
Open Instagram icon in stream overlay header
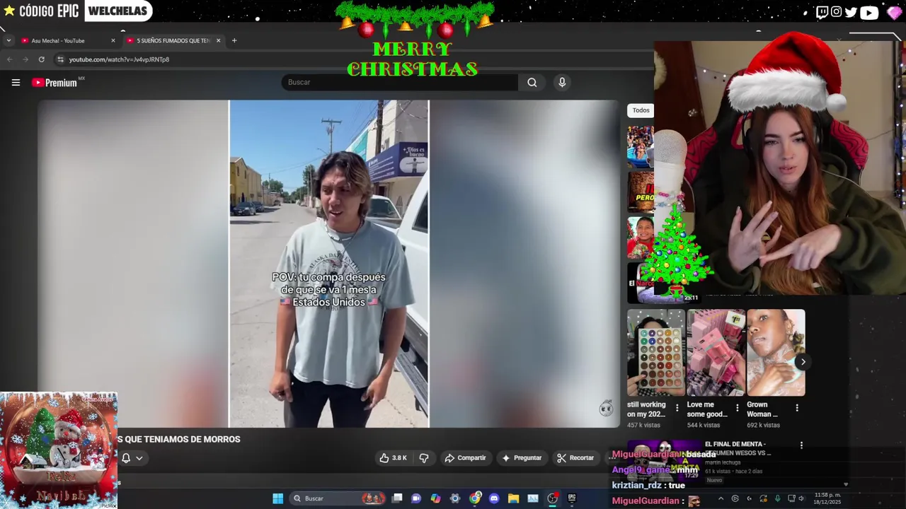tap(837, 12)
